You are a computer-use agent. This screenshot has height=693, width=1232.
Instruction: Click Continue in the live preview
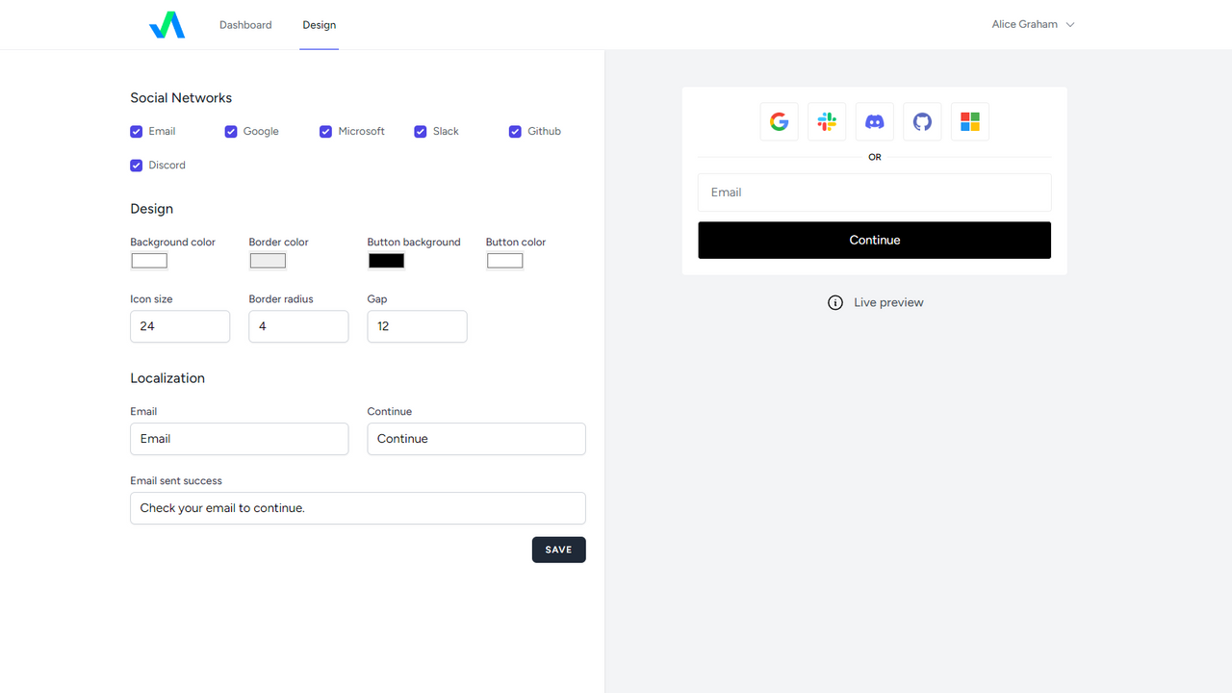tap(874, 240)
